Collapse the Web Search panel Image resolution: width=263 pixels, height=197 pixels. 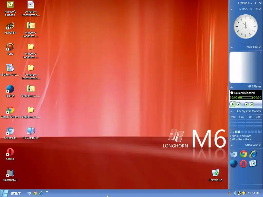click(231, 47)
